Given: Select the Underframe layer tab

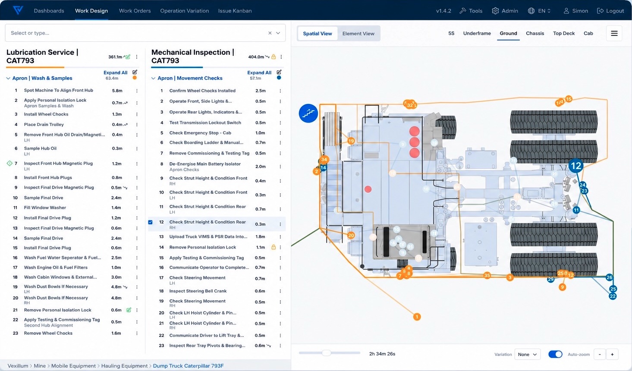Looking at the screenshot, I should coord(477,33).
